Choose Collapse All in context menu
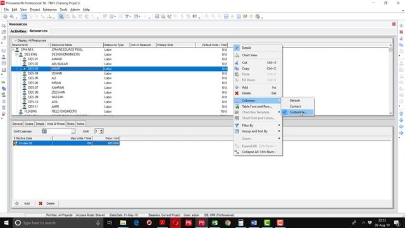This screenshot has width=405, height=228. [x=258, y=152]
